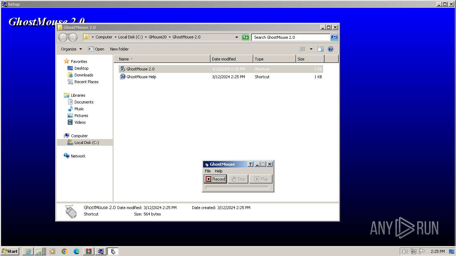
Task: Expand the view options dropdown arrow
Action: pos(311,49)
